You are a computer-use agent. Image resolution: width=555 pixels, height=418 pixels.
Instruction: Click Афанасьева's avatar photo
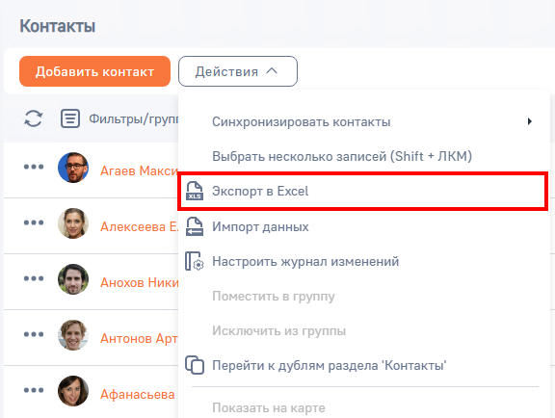73,391
